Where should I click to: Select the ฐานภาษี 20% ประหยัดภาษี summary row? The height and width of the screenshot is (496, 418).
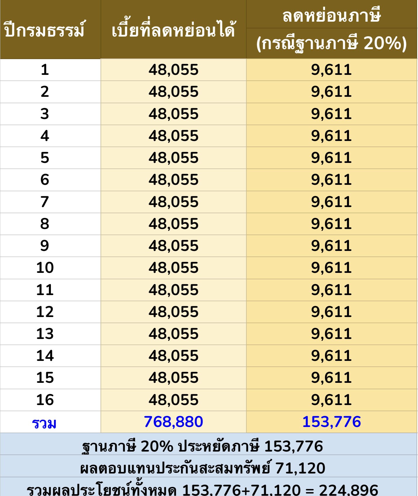click(x=202, y=446)
